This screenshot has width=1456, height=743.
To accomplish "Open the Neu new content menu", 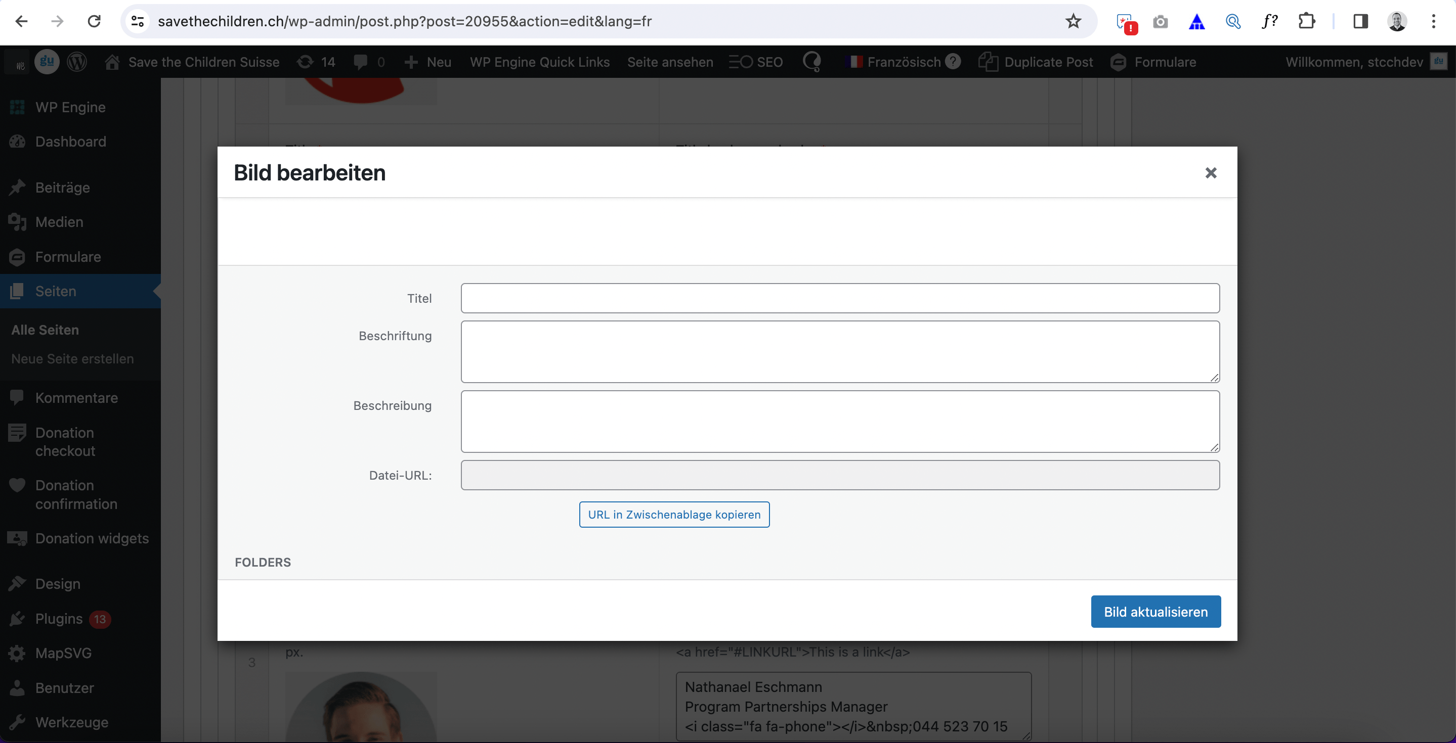I will tap(428, 62).
